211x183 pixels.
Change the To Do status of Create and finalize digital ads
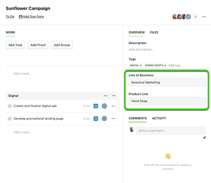point(86,106)
